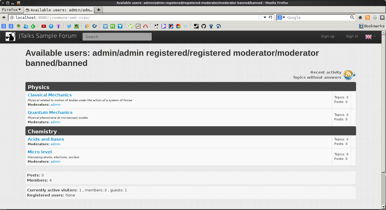Screen dimensions: 386x210
Task: Click the orange RSS subscribe toolbar icon
Action: click(368, 17)
